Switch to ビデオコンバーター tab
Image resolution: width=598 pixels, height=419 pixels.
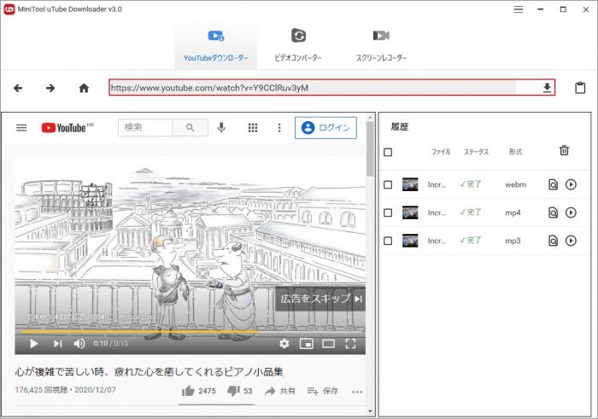point(298,46)
